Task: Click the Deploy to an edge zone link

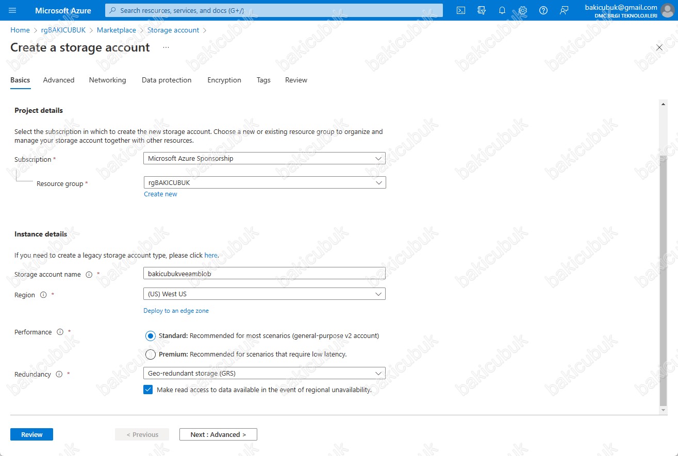Action: 176,311
